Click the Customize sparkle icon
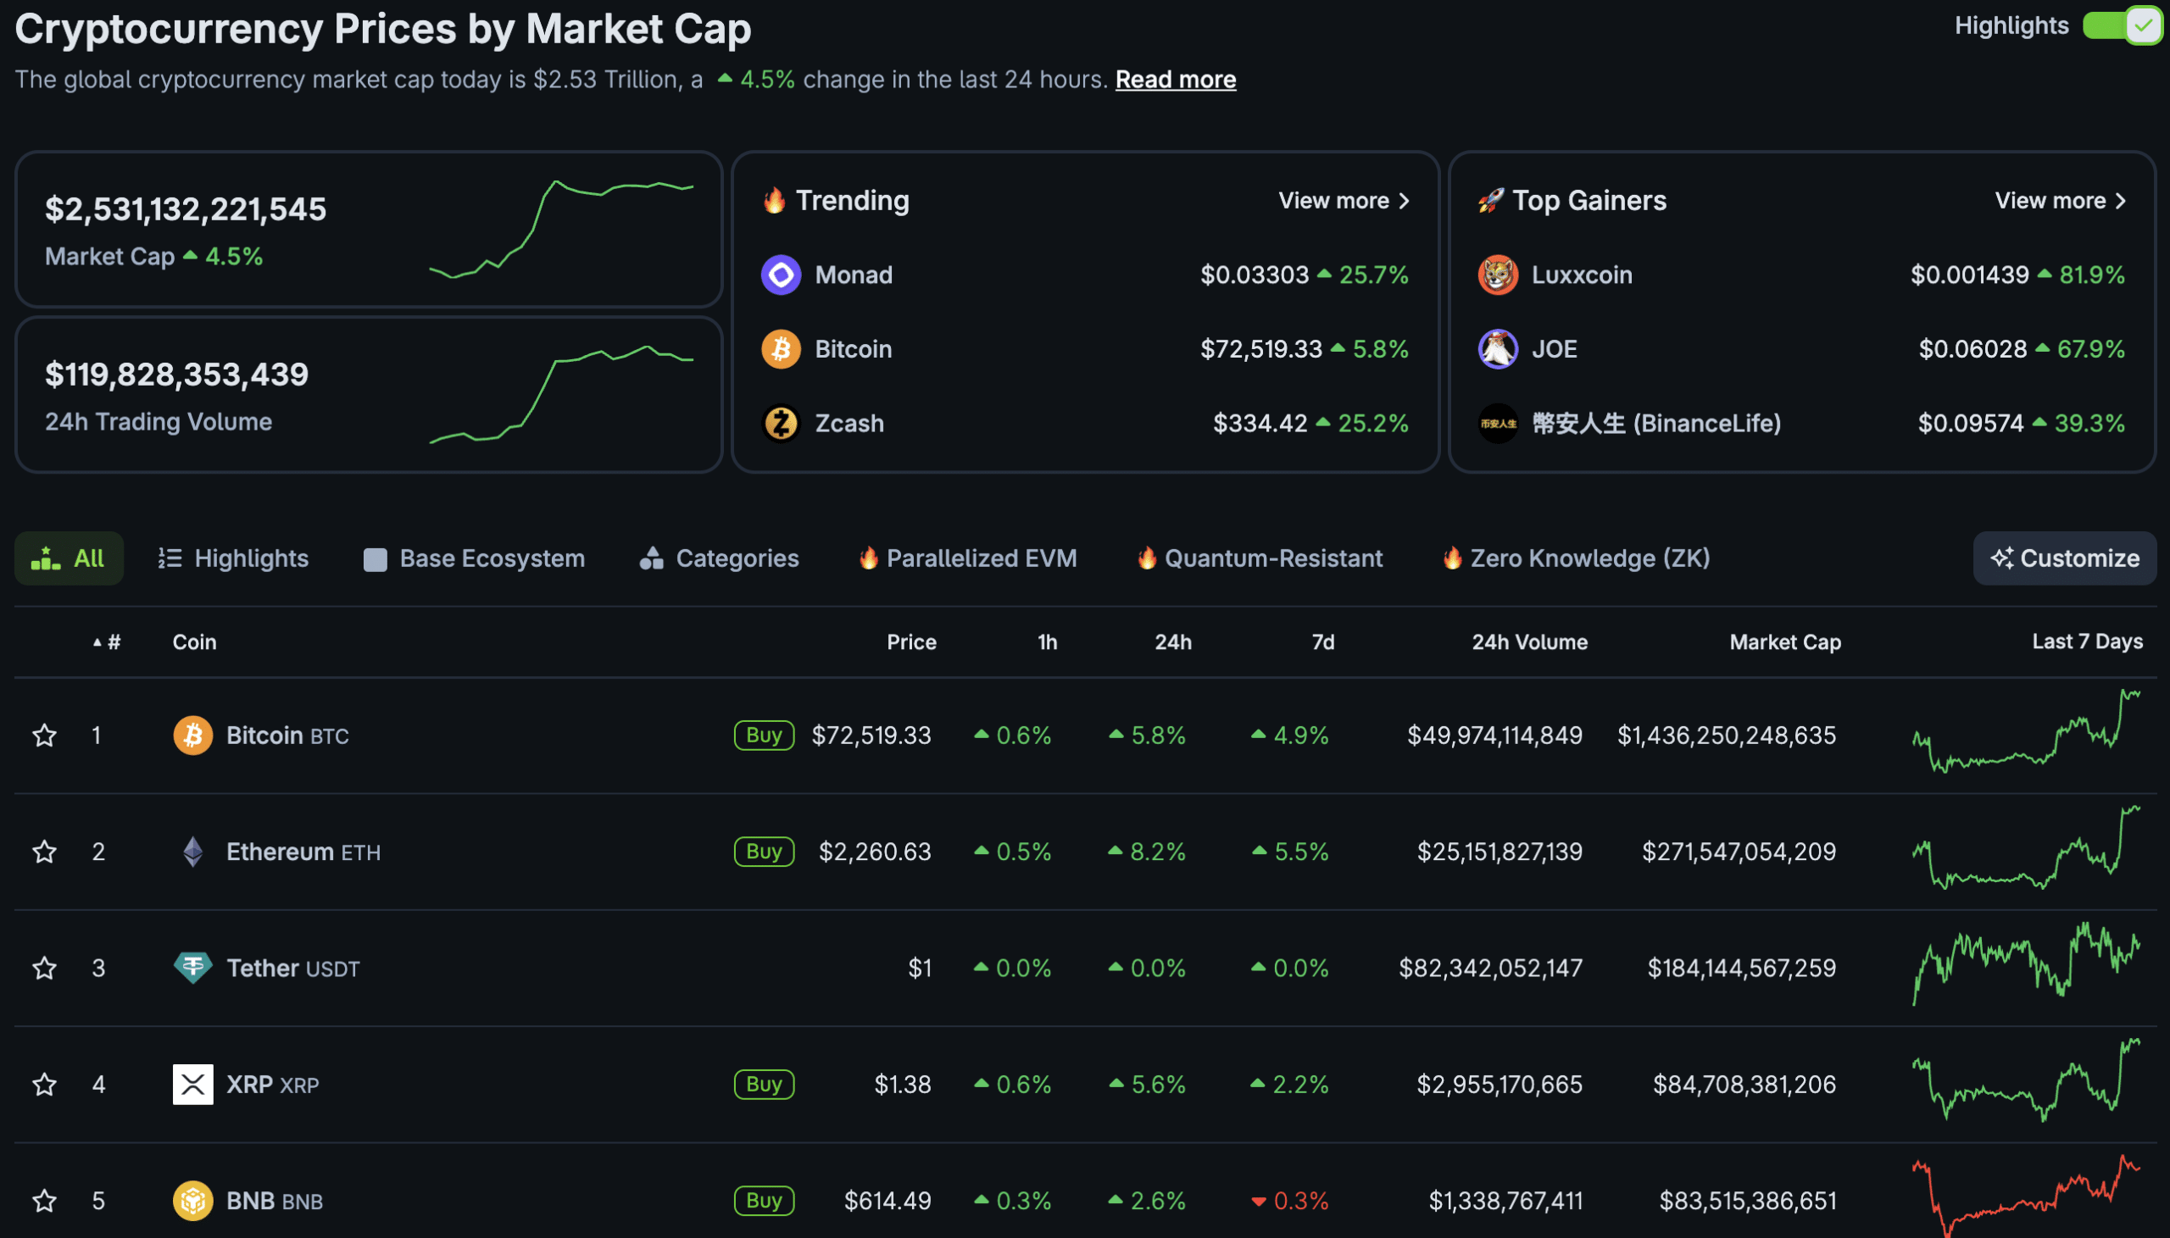The image size is (2170, 1238). coord(2002,558)
